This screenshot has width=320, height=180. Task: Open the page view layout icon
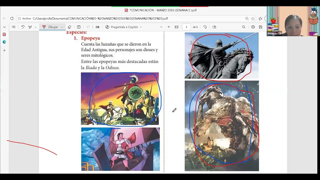coord(214,27)
